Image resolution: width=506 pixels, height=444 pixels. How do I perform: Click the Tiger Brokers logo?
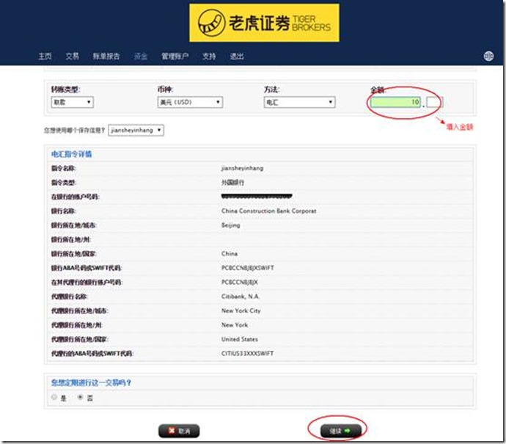[264, 23]
